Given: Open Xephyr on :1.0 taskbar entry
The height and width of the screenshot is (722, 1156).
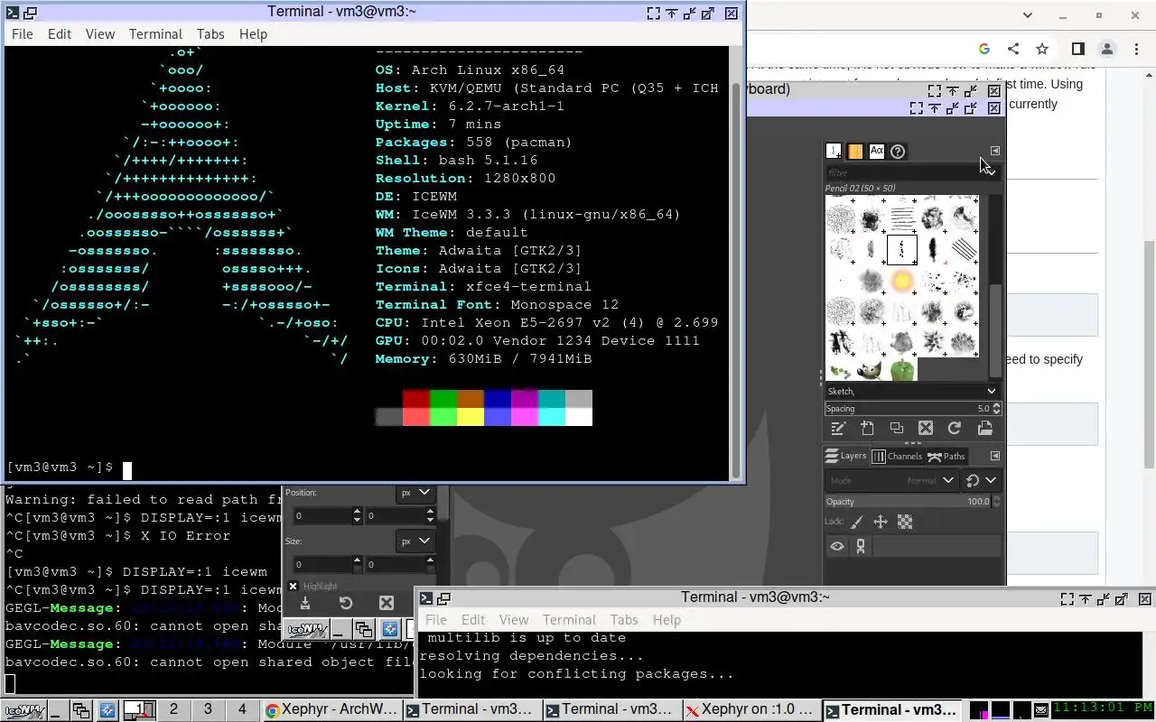Looking at the screenshot, I should pyautogui.click(x=751, y=710).
